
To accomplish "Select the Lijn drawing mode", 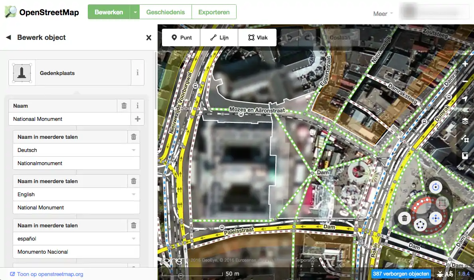I will pyautogui.click(x=219, y=37).
